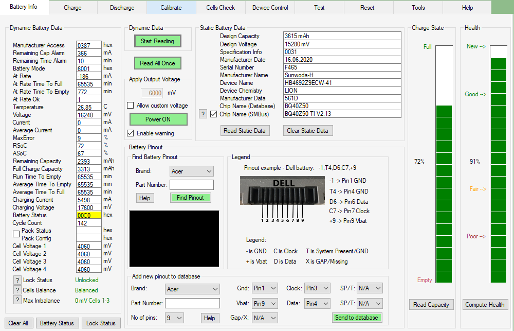Open the Calibrate tab
This screenshot has height=331, width=514.
tap(171, 8)
